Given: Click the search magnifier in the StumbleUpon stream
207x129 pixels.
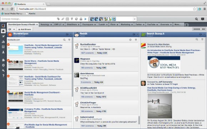Looking at the screenshot, I should [x=64, y=40].
